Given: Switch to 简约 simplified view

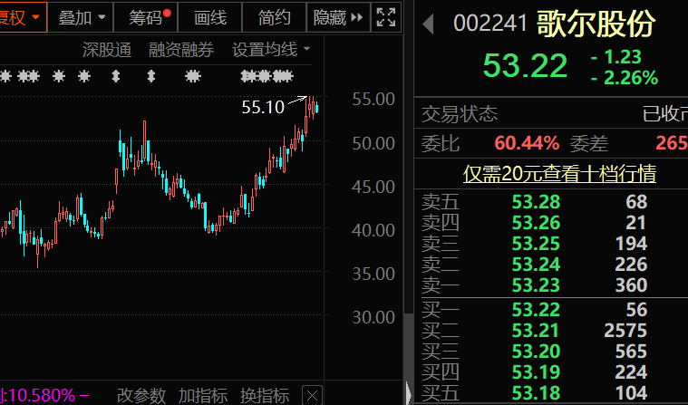Looking at the screenshot, I should [x=274, y=17].
